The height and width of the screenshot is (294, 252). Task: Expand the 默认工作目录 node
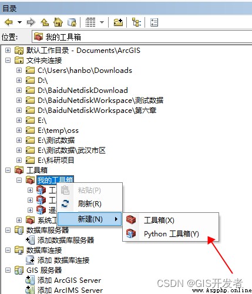(8, 51)
